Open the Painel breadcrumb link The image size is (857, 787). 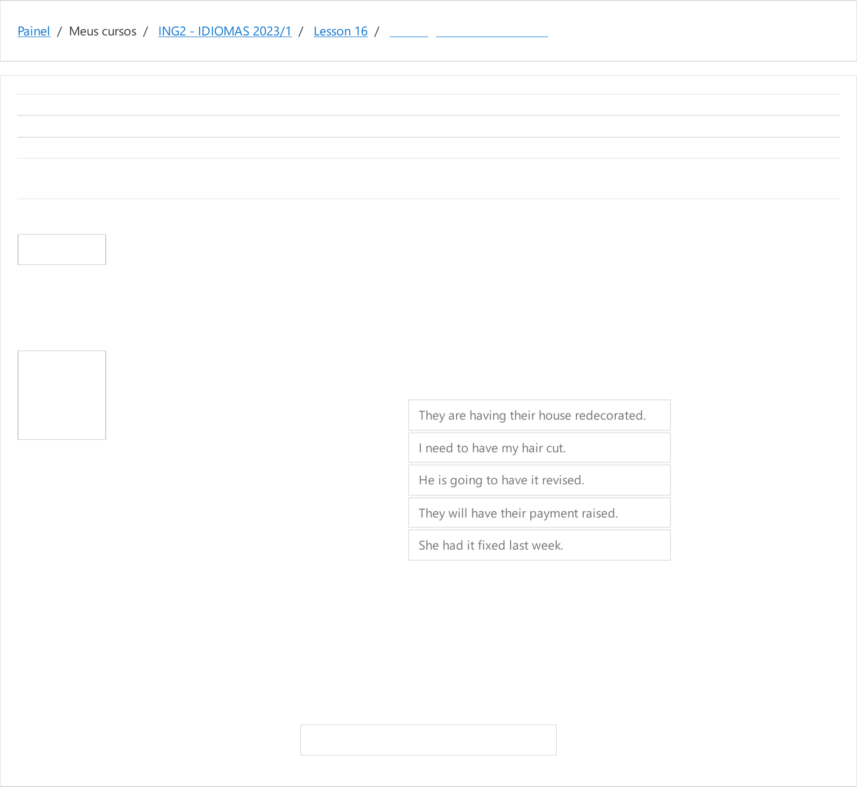(34, 32)
